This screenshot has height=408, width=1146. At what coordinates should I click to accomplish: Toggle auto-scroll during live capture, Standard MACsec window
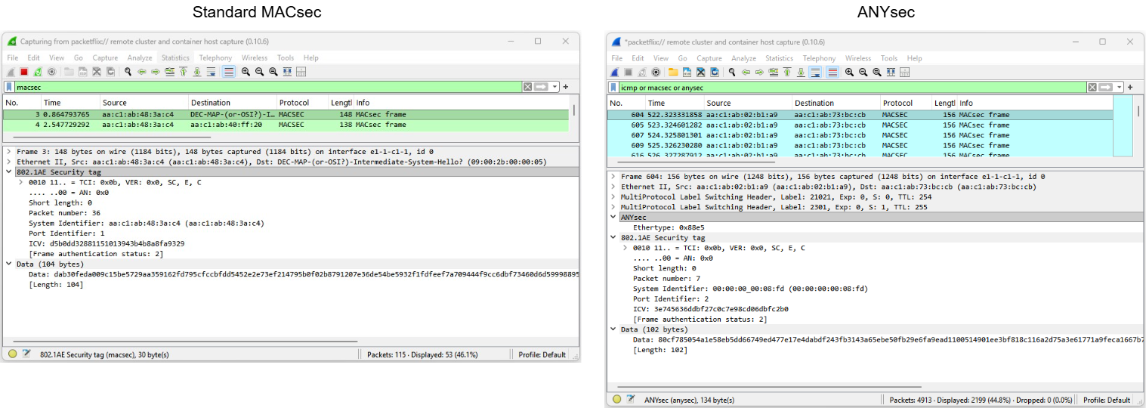coord(211,72)
